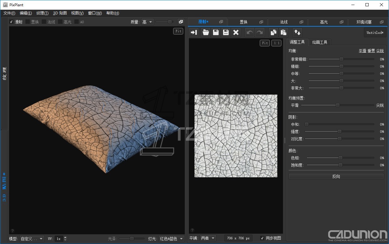The image size is (389, 244).
Task: Click the copy texture icon
Action: pos(274,32)
